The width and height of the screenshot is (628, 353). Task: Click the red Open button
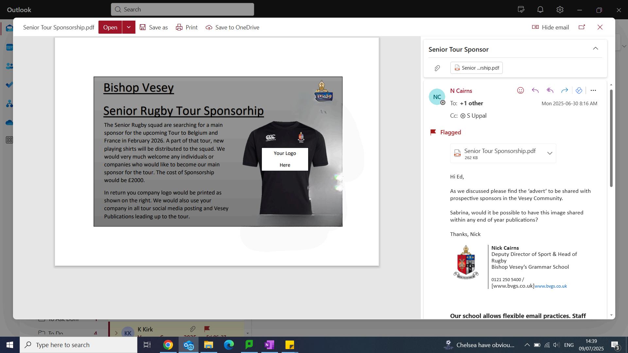coord(110,27)
